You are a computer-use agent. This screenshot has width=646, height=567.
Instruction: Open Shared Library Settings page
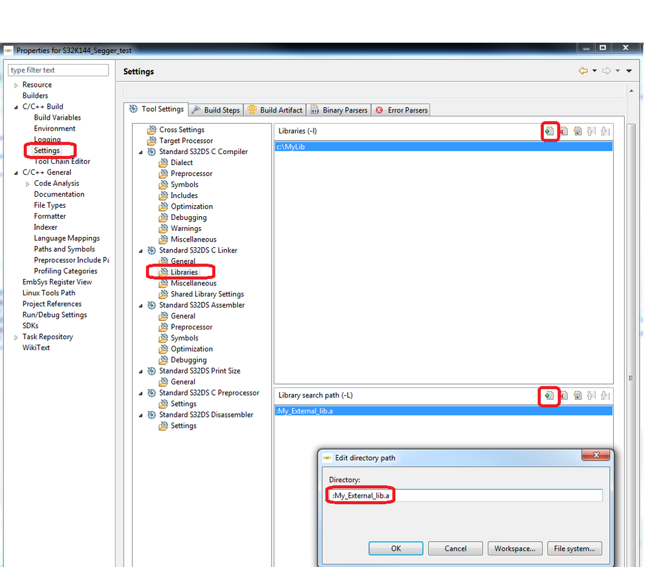pos(207,294)
